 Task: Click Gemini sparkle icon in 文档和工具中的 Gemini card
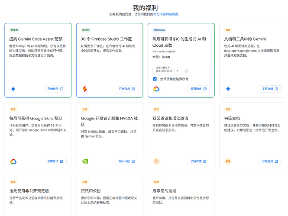228,89
